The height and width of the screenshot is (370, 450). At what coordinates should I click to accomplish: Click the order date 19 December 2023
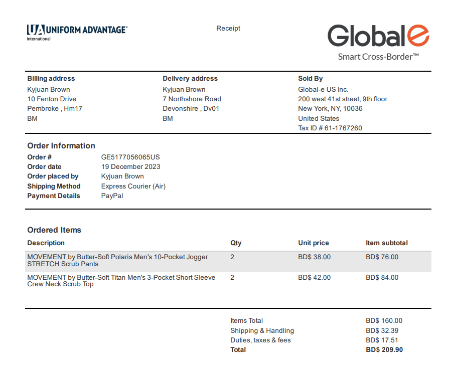[130, 167]
